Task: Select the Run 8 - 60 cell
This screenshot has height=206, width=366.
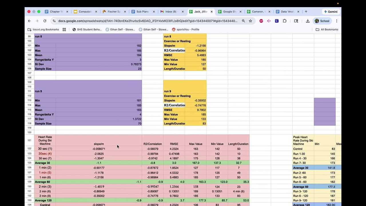Action: point(303,182)
